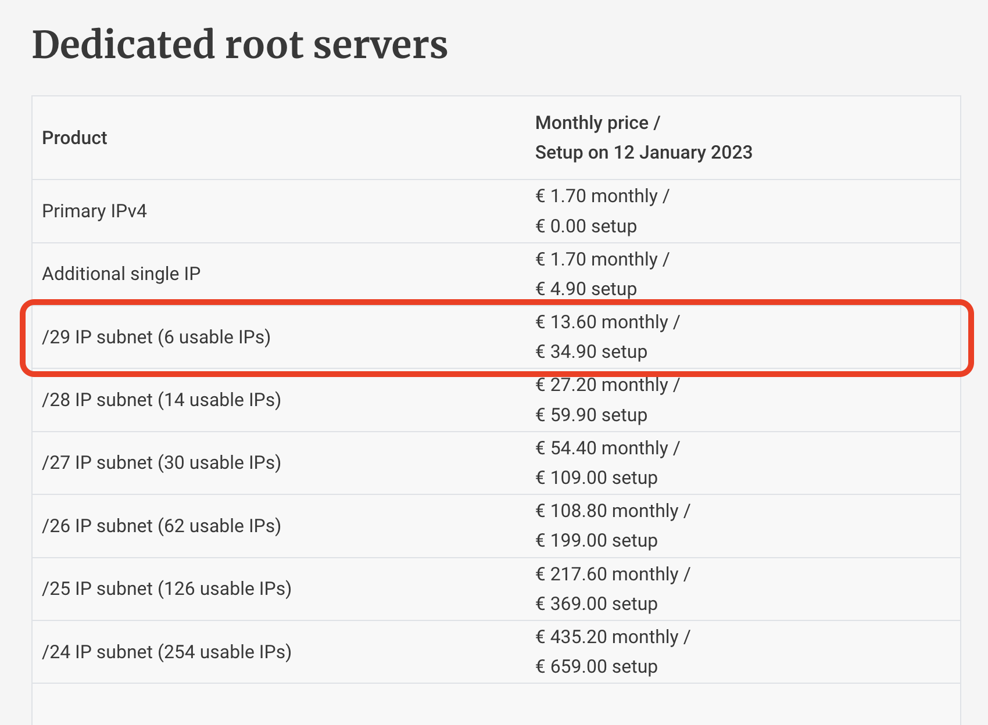Select the 'Dedicated root servers' heading
Viewport: 988px width, 725px height.
point(239,45)
